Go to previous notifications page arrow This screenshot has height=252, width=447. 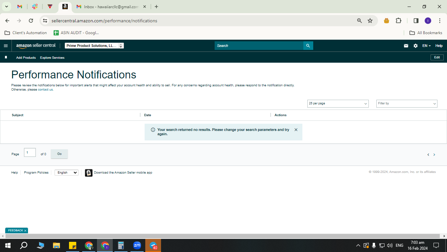tap(428, 155)
